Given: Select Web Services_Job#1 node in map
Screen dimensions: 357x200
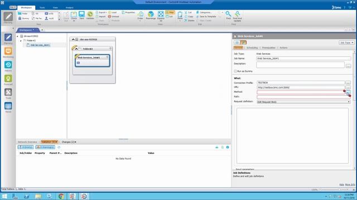Looking at the screenshot, I should [92, 61].
